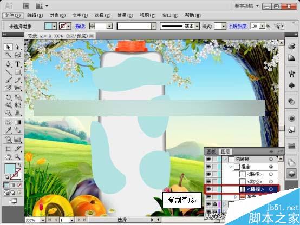Open the zoom level dropdown at 300%
This screenshot has height=225, width=300.
43,220
